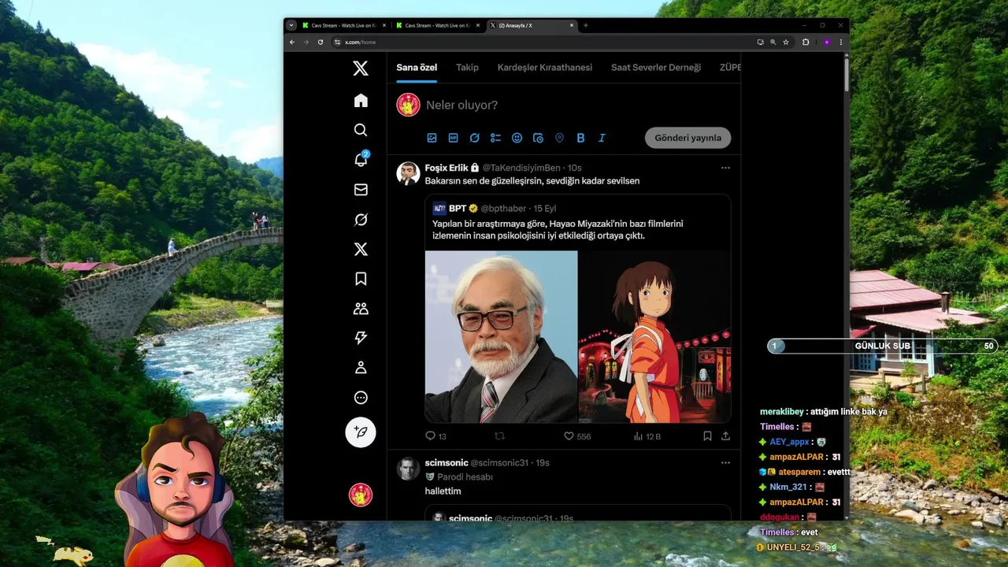Click the Grok icon in composer toolbar
1008x567 pixels.
[x=474, y=138]
